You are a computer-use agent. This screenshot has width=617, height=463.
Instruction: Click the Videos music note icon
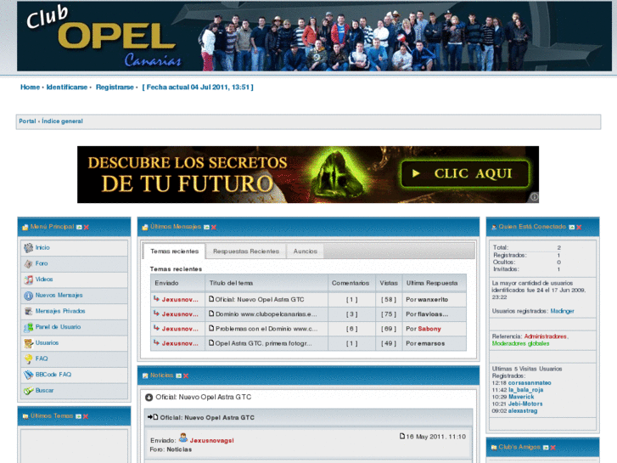28,279
